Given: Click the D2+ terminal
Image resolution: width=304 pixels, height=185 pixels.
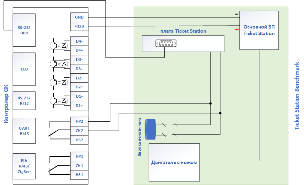Looking at the screenshot, I should [79, 87].
